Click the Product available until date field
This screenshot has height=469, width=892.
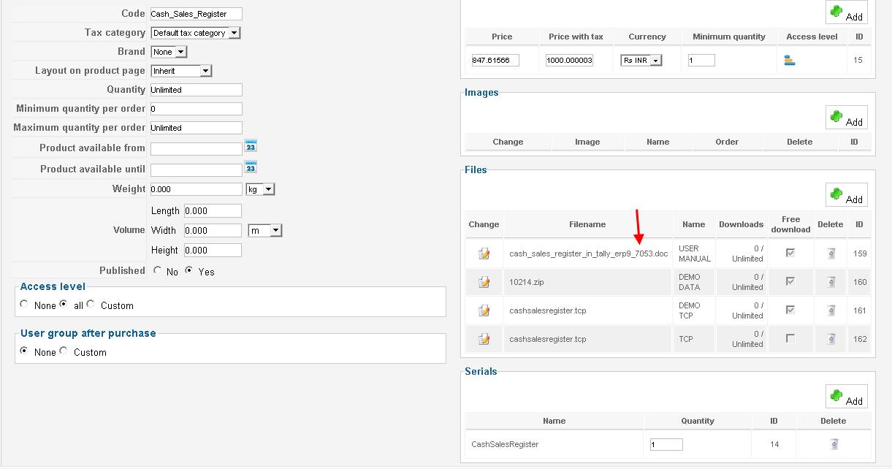pyautogui.click(x=196, y=170)
